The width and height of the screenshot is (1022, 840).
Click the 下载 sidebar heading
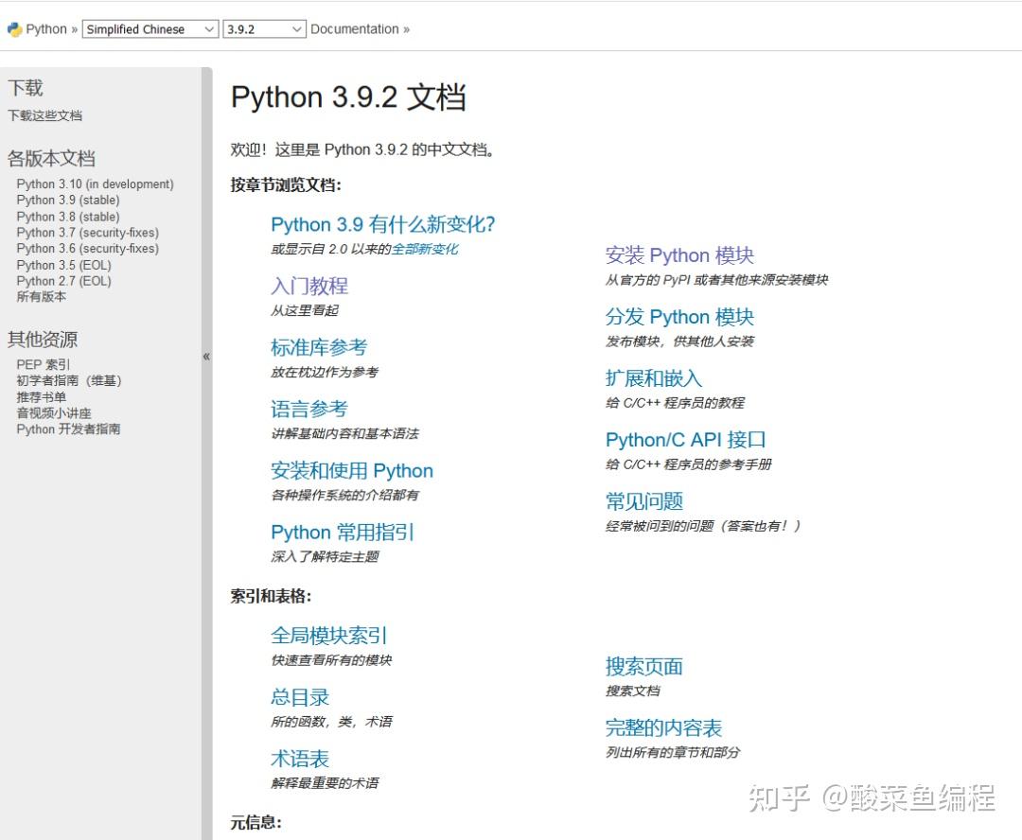(26, 87)
